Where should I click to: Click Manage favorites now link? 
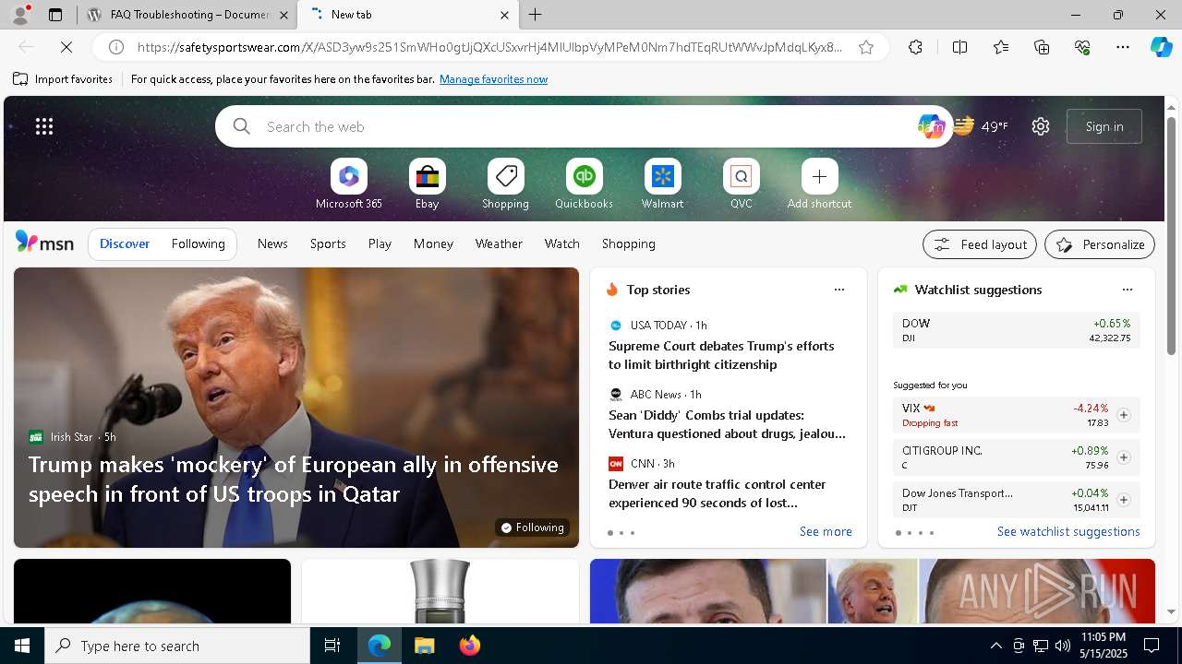click(x=493, y=79)
